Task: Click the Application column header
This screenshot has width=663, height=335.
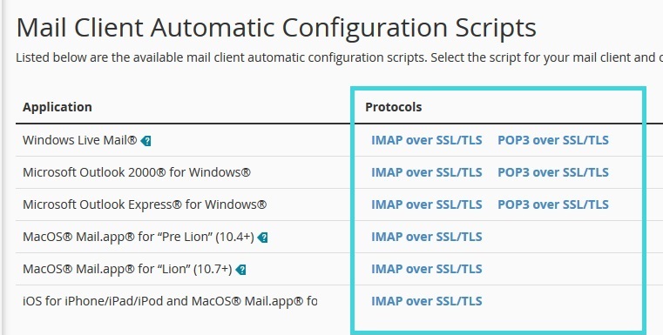Action: pyautogui.click(x=58, y=107)
